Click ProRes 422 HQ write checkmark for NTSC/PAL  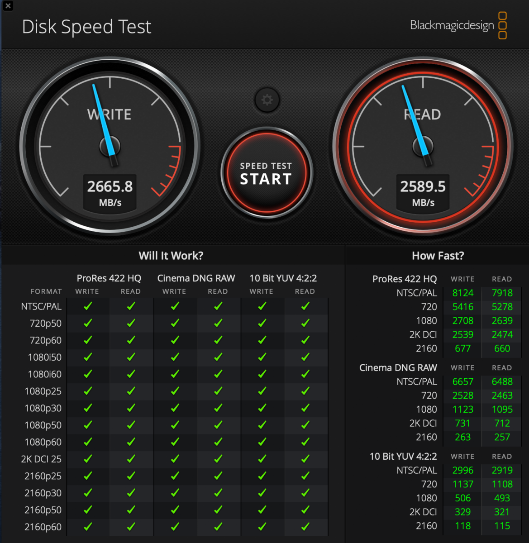click(x=87, y=306)
